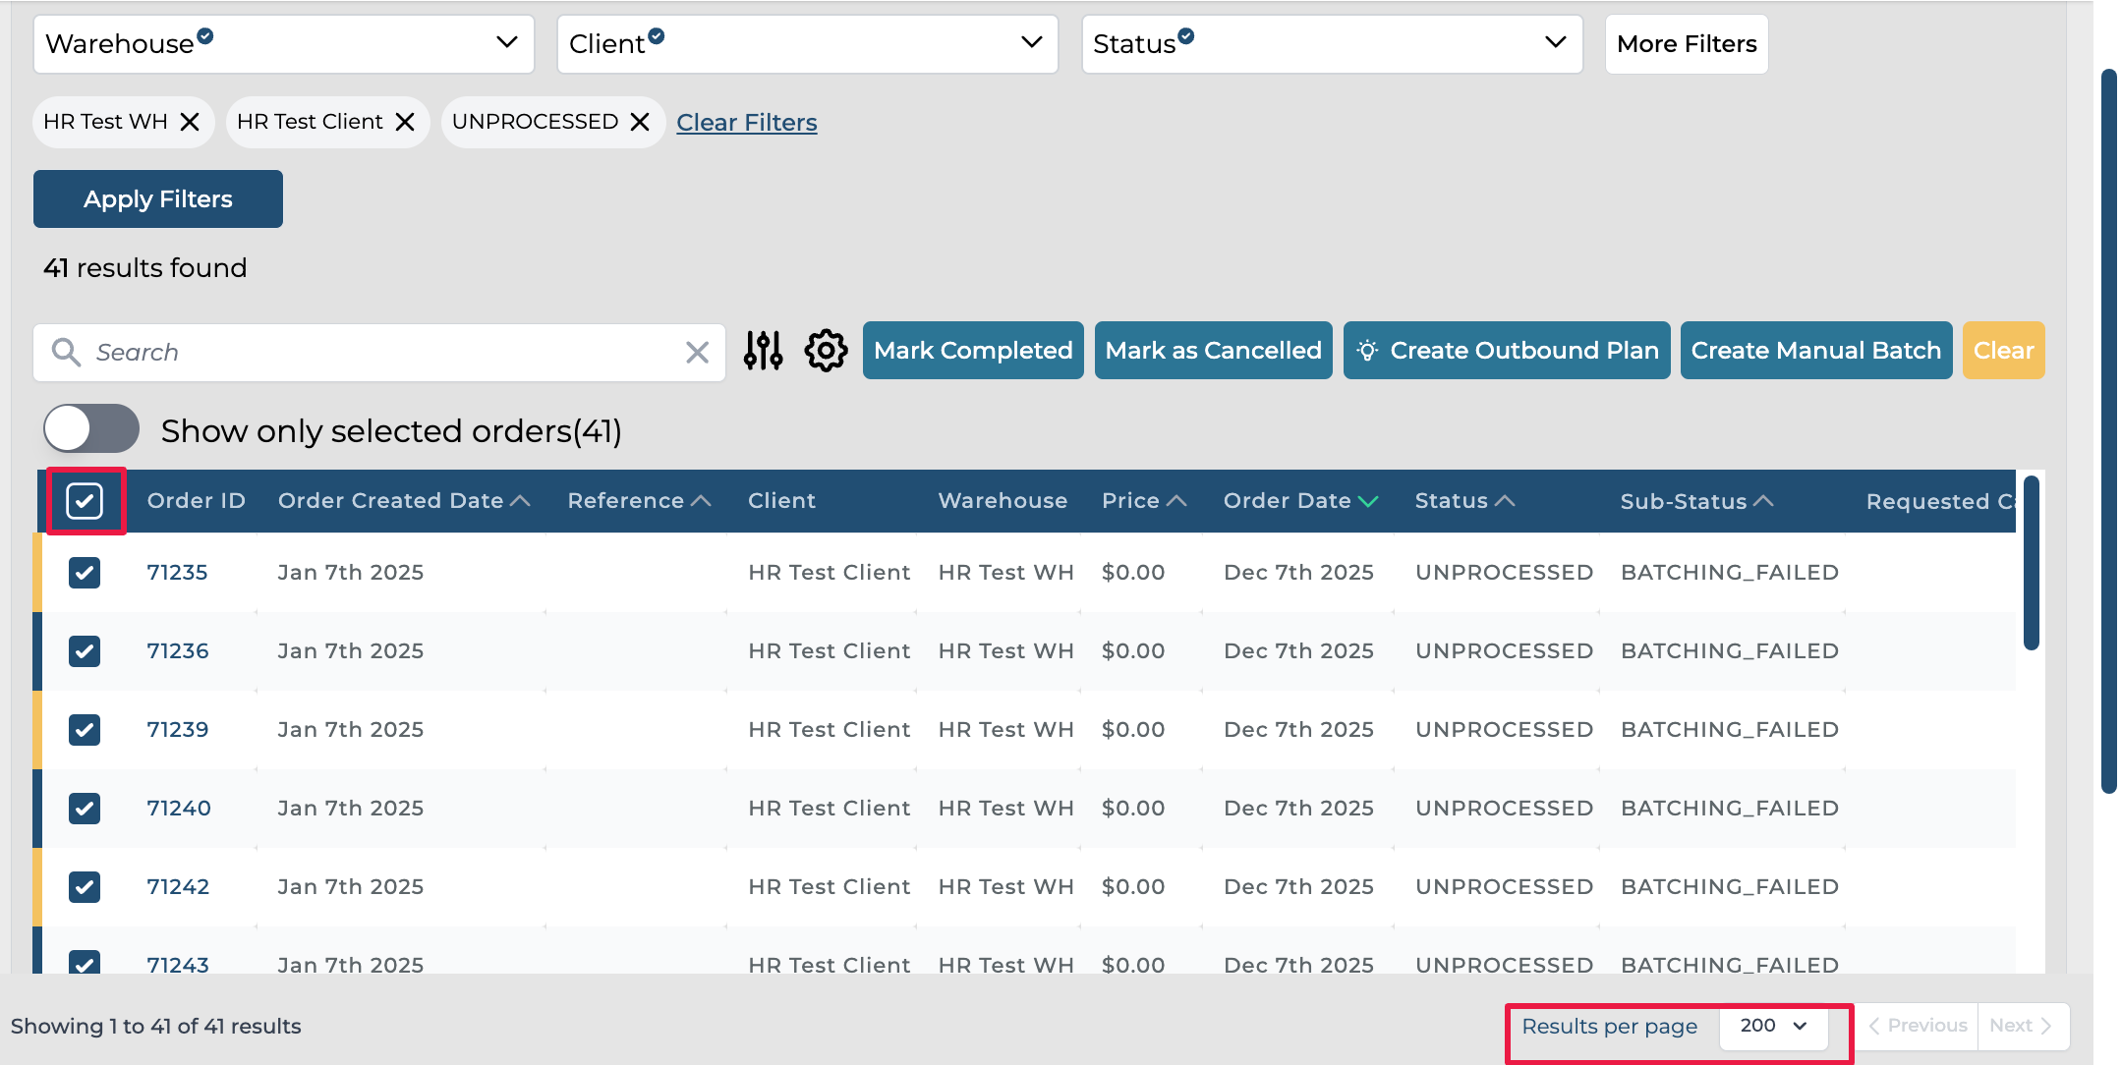Open table settings gear icon
2121x1065 pixels.
pos(826,351)
